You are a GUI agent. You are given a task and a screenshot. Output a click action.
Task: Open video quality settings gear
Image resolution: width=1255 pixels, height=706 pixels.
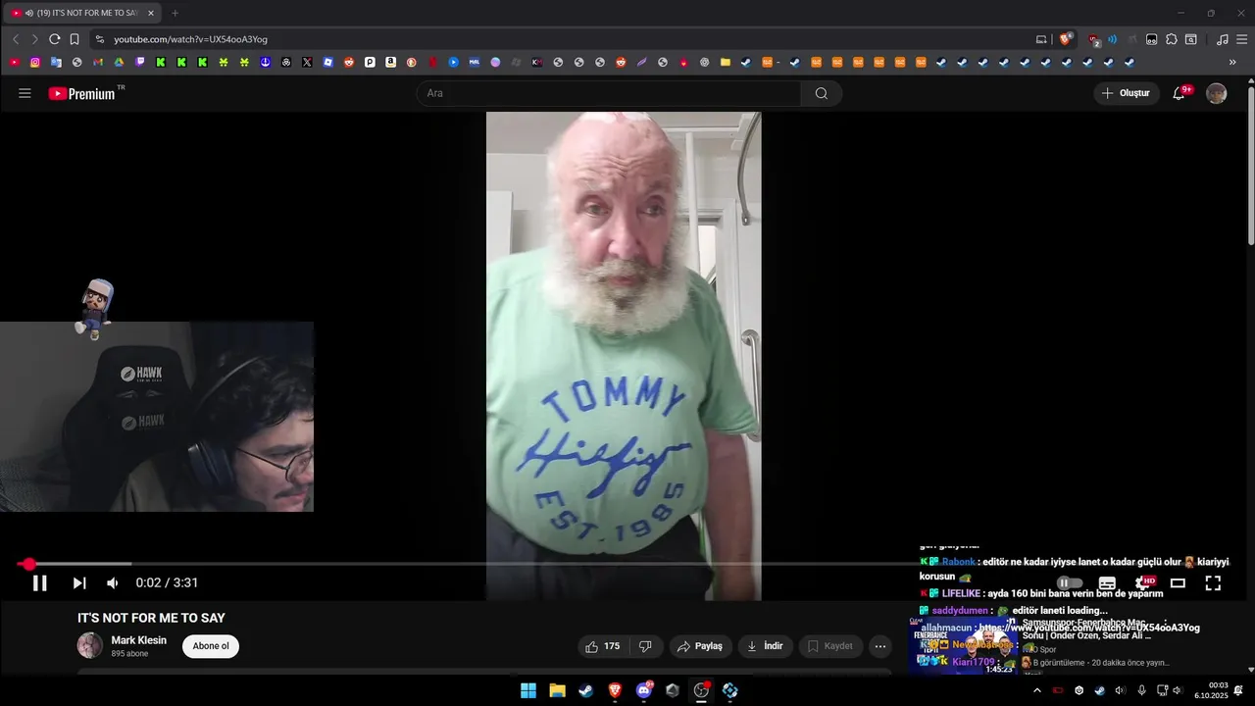tap(1142, 583)
